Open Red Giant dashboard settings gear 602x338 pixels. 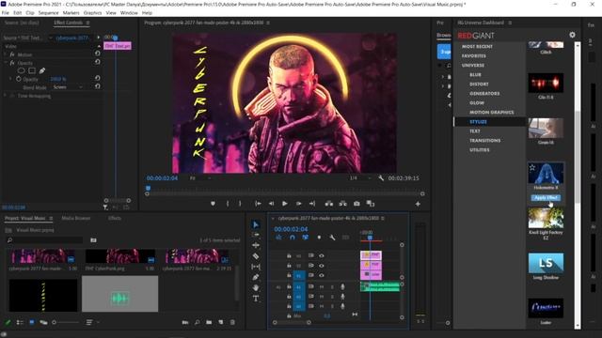(x=572, y=35)
